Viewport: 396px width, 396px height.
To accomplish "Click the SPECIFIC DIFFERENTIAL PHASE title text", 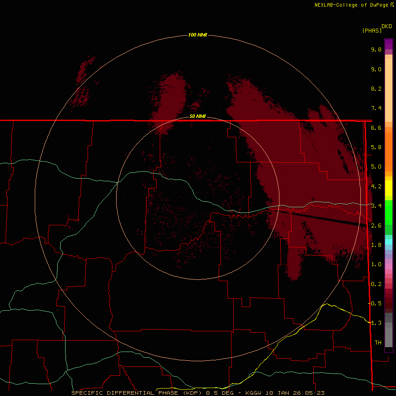I will coord(136,393).
